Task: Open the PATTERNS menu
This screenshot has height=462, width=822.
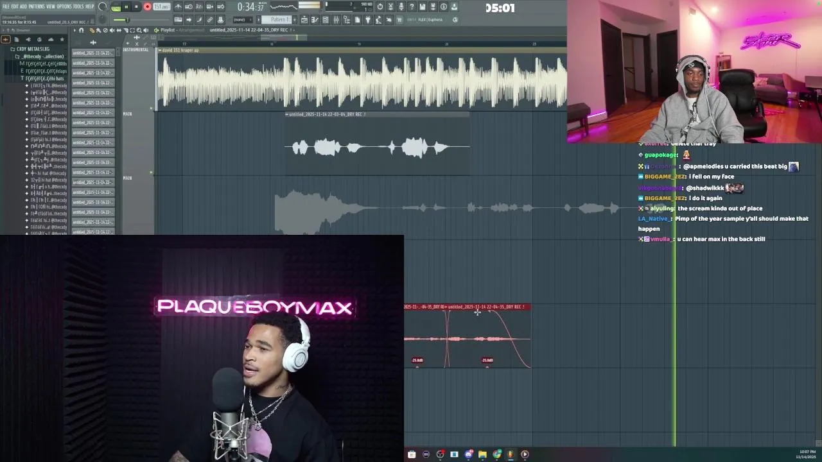Action: point(37,6)
